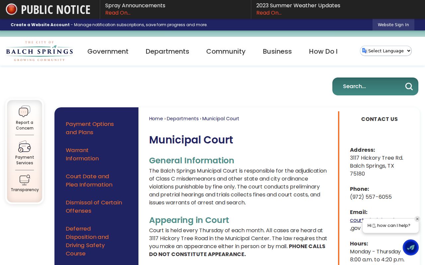Dismiss the chat help bubble

click(x=417, y=219)
